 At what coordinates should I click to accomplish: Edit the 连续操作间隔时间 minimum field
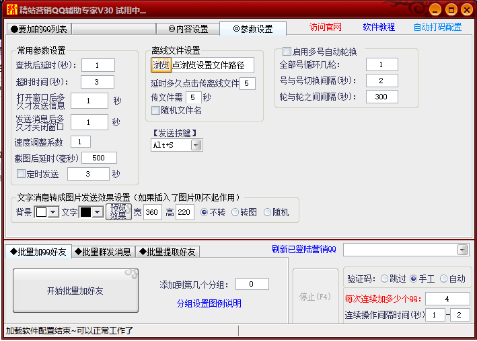[x=435, y=315]
